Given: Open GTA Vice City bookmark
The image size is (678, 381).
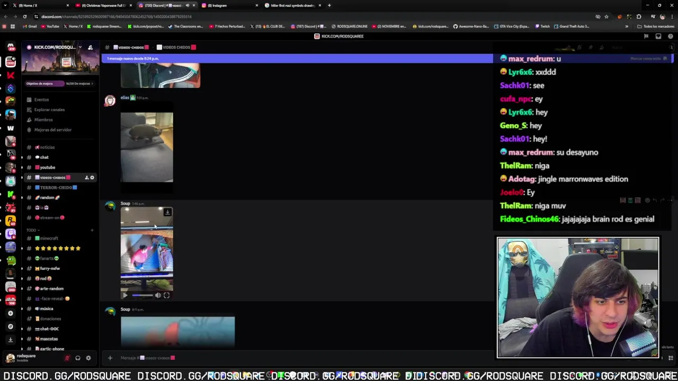Looking at the screenshot, I should click(x=511, y=26).
